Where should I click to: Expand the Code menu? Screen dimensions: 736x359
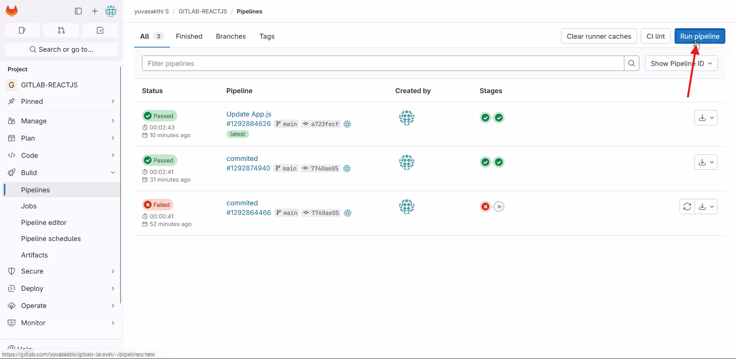(x=61, y=156)
